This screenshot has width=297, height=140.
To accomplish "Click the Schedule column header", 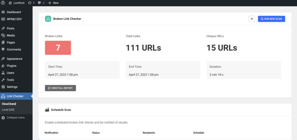I will [199, 133].
